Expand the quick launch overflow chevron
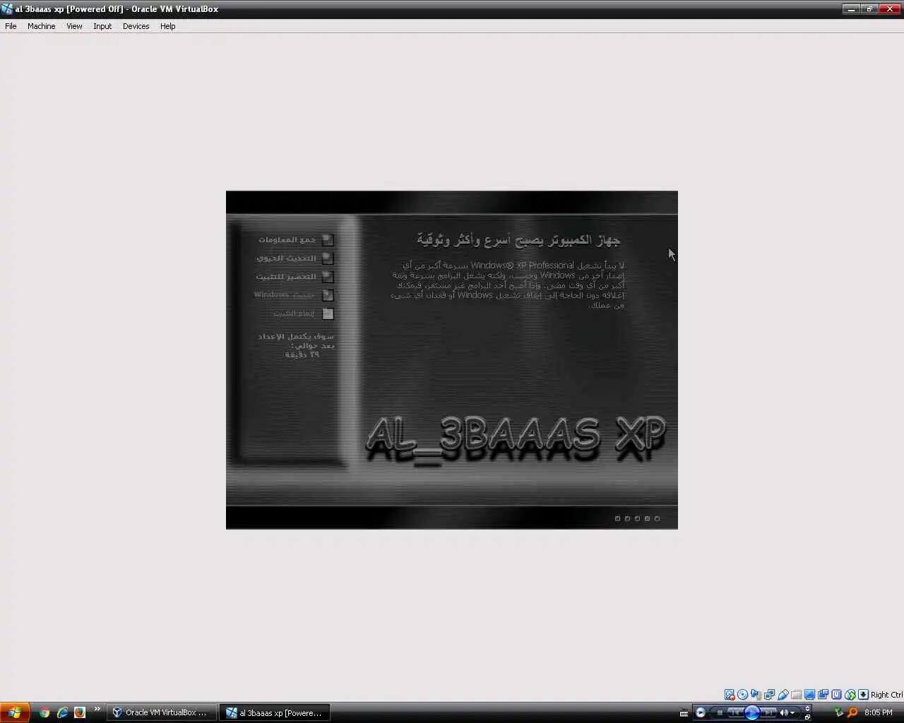Screen dimensions: 904x723 click(97, 710)
